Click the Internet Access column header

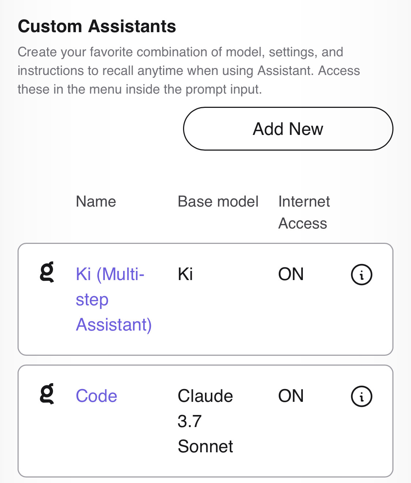coord(304,212)
